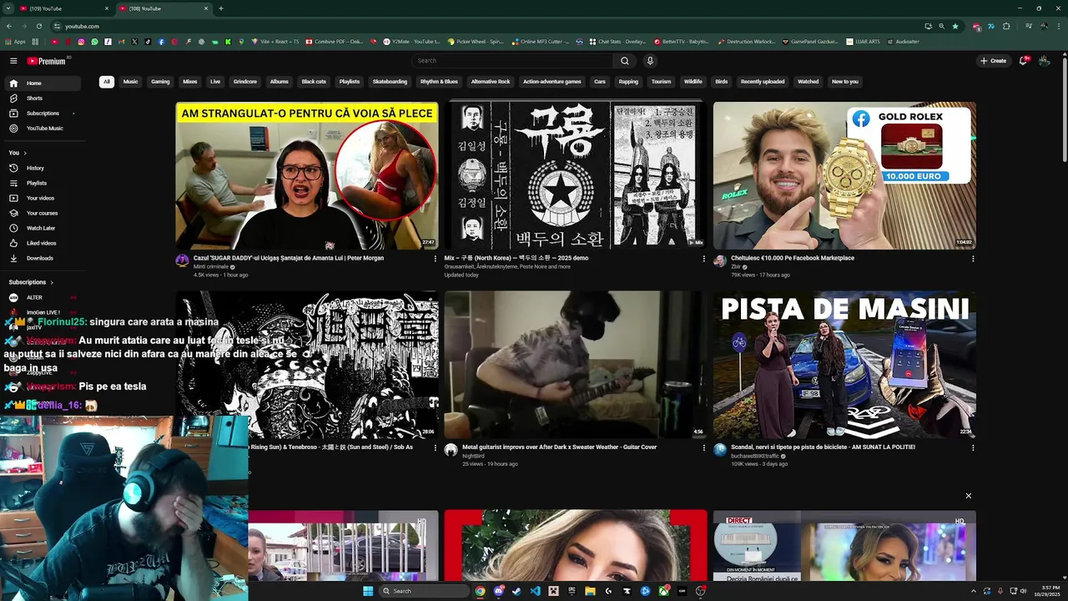Open Metal guitarist improvs Sweater Weather title
The width and height of the screenshot is (1068, 601).
(x=559, y=447)
